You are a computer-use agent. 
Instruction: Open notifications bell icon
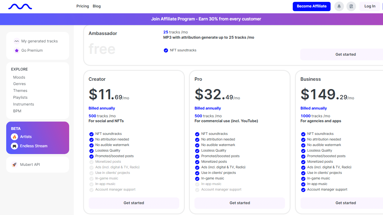[339, 6]
